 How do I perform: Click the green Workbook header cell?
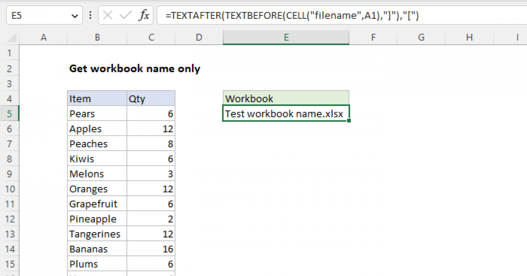pos(286,99)
